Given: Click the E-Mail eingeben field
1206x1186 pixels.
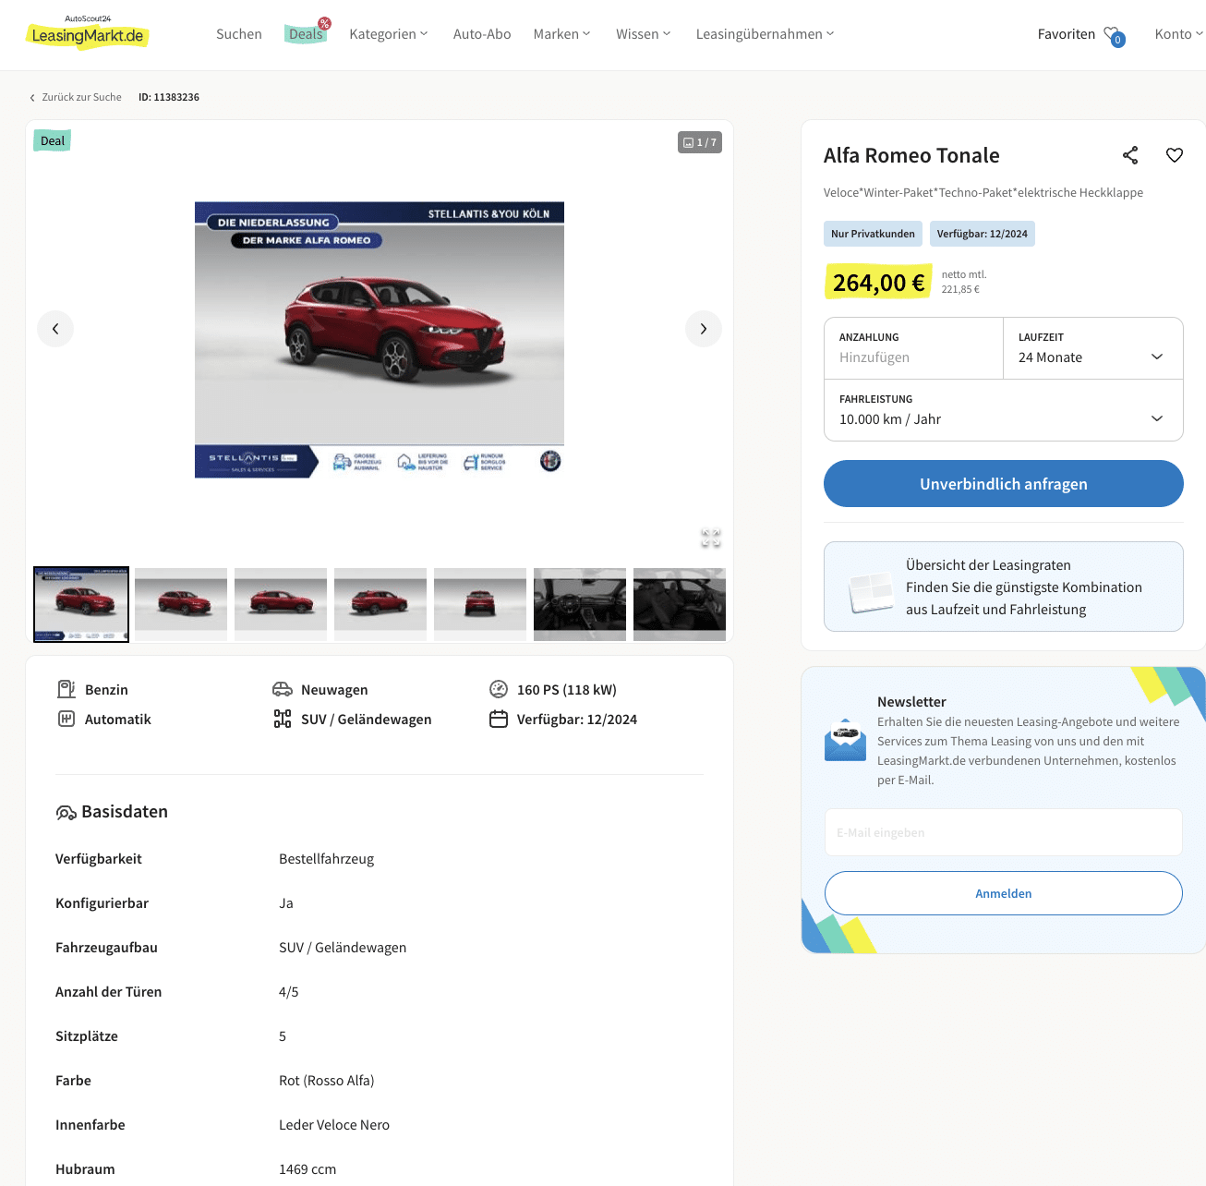Looking at the screenshot, I should (1004, 832).
